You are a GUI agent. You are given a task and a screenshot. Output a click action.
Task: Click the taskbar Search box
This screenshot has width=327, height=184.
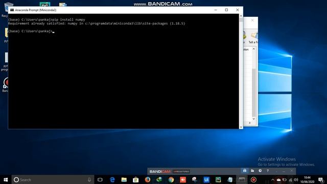(53, 179)
